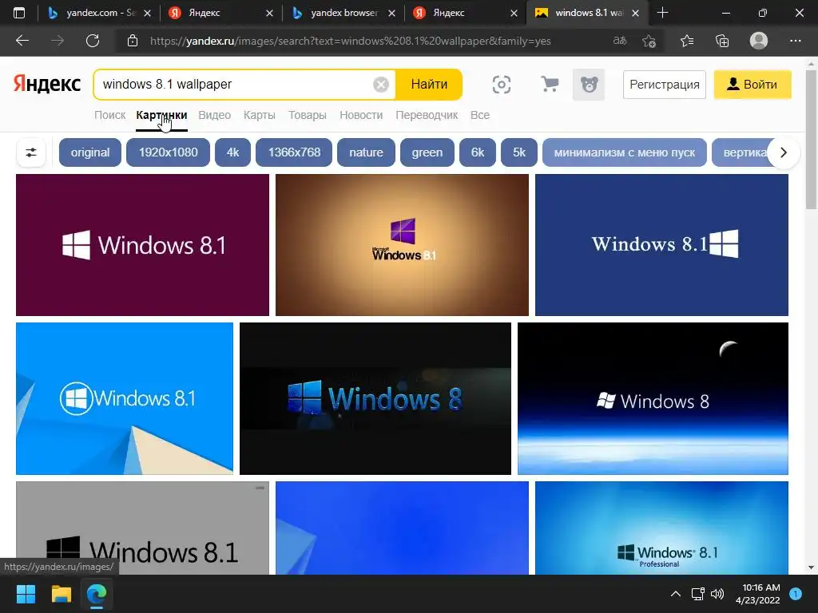Switch to the Видео tab

[214, 115]
